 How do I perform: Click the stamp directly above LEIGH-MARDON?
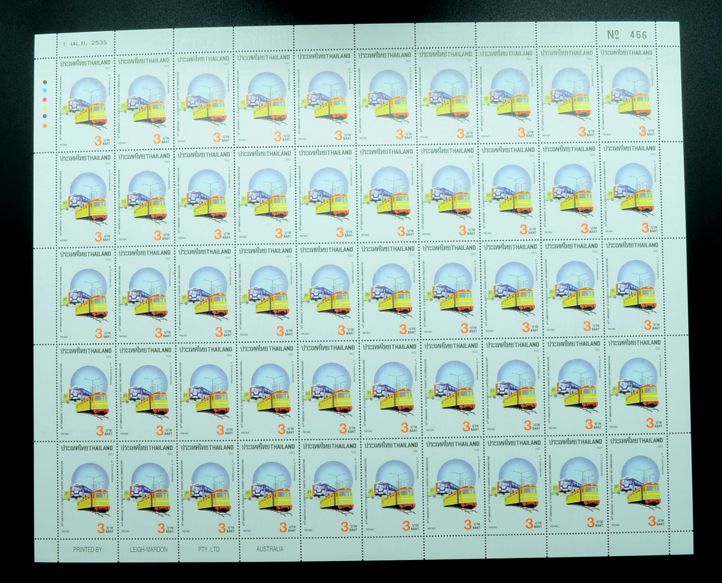click(147, 488)
